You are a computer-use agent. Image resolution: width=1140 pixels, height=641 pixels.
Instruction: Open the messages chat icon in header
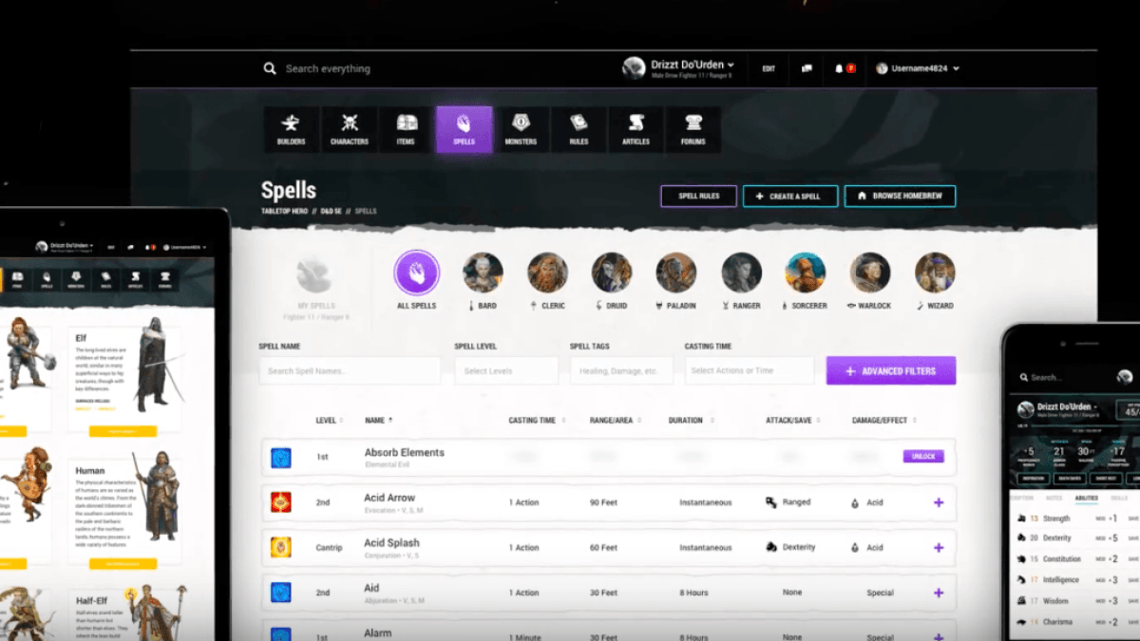pos(807,68)
